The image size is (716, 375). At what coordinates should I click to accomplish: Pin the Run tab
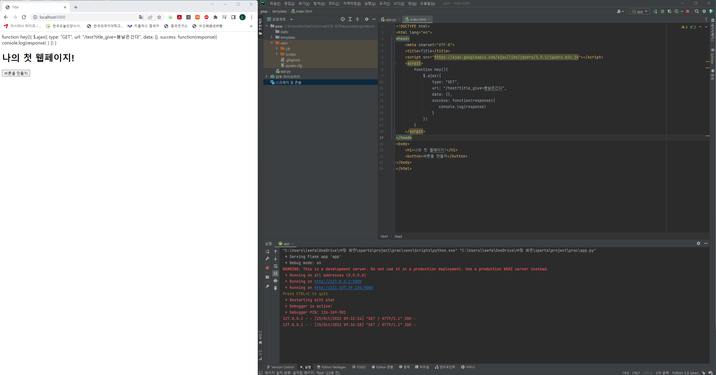pyautogui.click(x=267, y=286)
